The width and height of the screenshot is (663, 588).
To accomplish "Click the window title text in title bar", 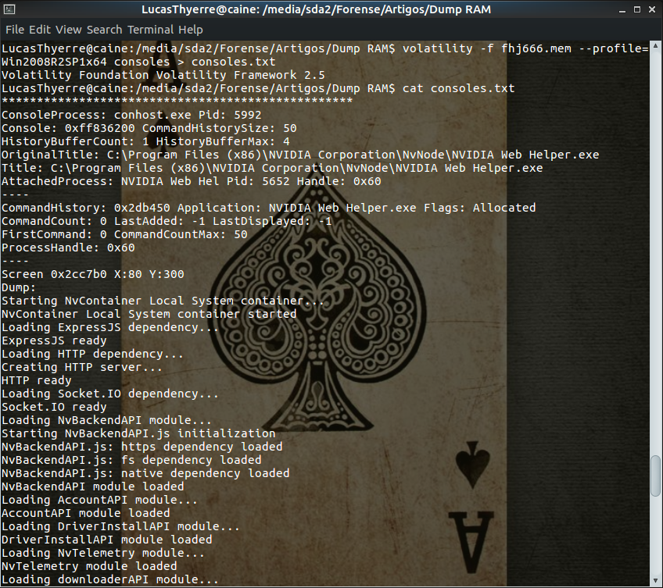I will (317, 9).
